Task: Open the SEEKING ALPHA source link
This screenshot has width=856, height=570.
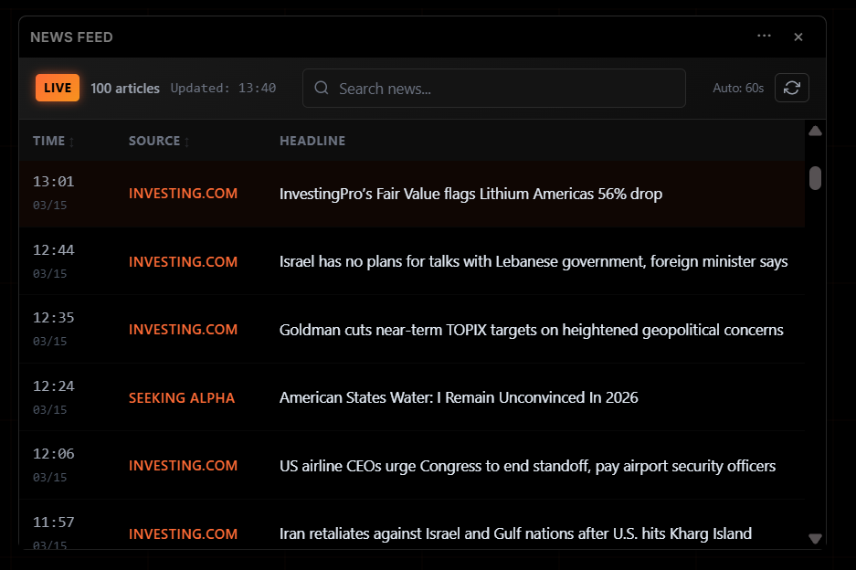Action: pyautogui.click(x=182, y=397)
